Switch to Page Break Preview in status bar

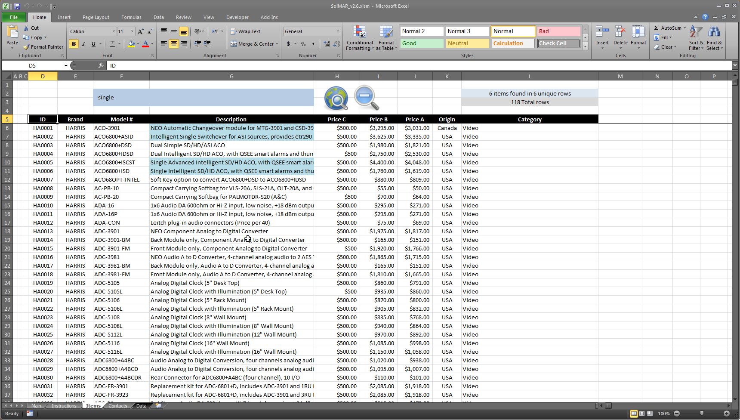tap(650, 414)
